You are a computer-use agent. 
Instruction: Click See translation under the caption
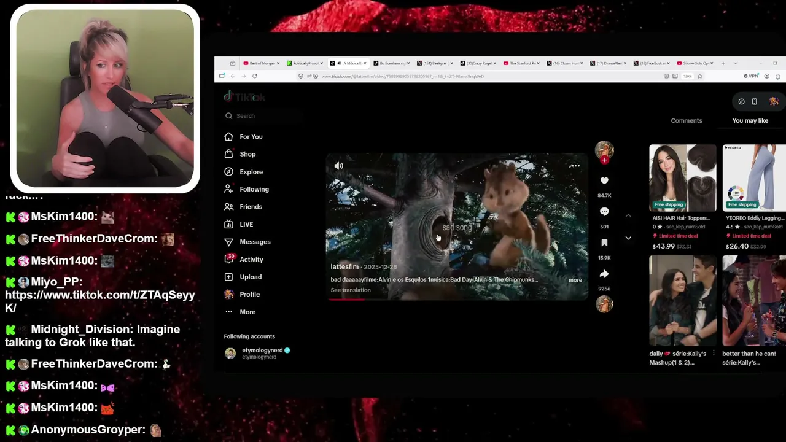click(x=351, y=290)
